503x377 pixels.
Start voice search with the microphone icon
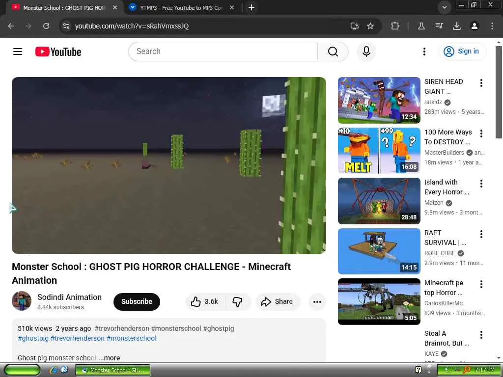click(x=366, y=51)
